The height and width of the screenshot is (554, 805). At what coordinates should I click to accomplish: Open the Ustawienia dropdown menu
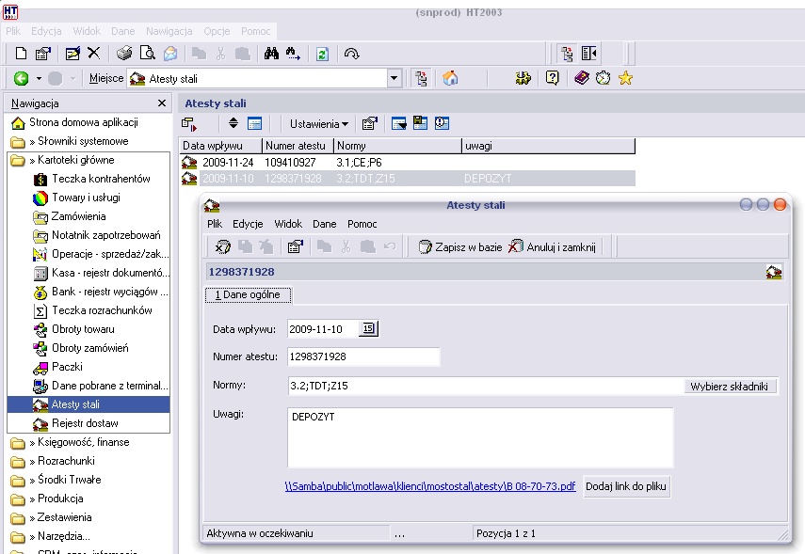319,124
